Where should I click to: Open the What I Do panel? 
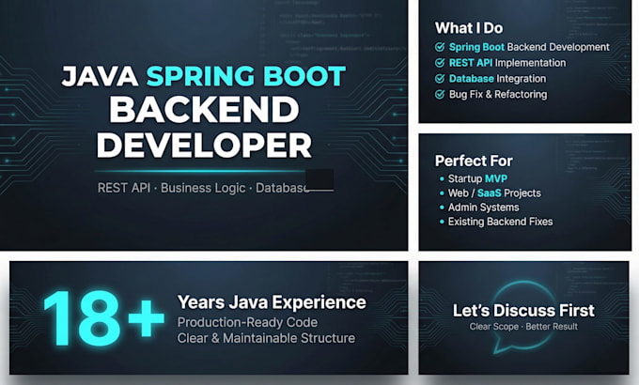tap(525, 61)
